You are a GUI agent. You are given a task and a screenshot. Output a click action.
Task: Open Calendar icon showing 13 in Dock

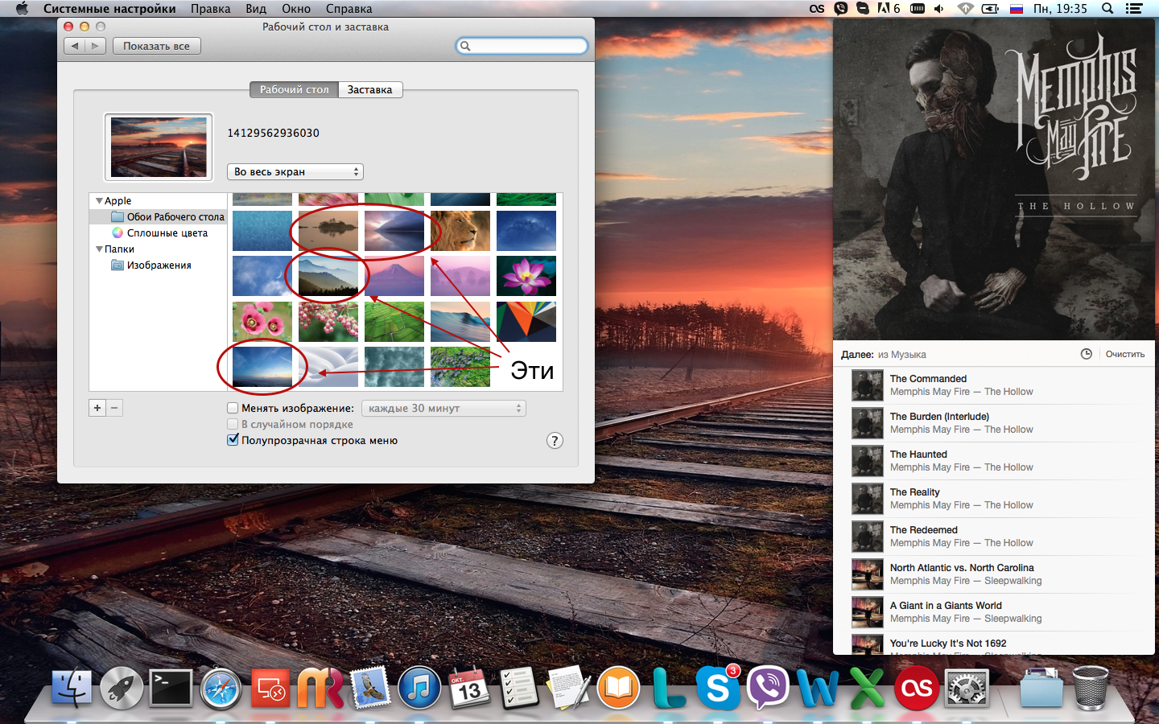(469, 689)
